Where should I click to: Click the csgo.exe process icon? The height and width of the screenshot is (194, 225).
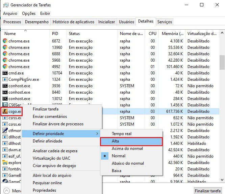pyautogui.click(x=5, y=111)
